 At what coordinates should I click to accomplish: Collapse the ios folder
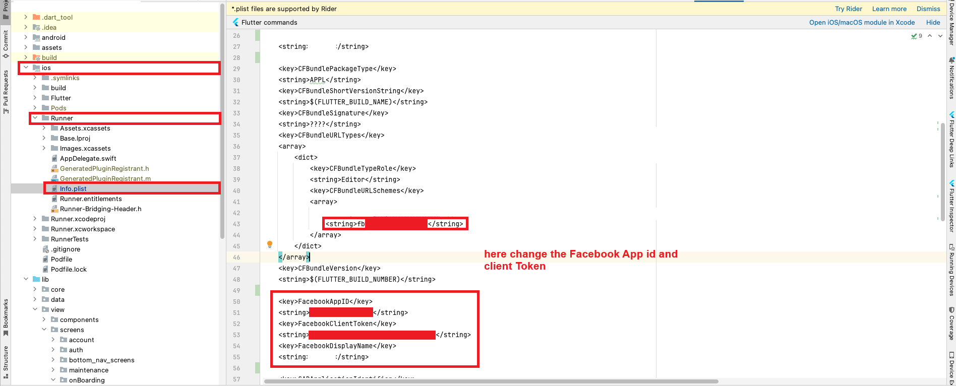tap(26, 68)
